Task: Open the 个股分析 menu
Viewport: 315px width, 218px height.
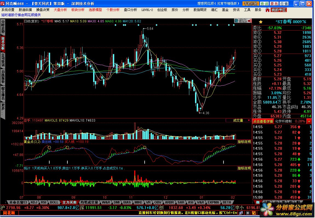Action: point(113,10)
